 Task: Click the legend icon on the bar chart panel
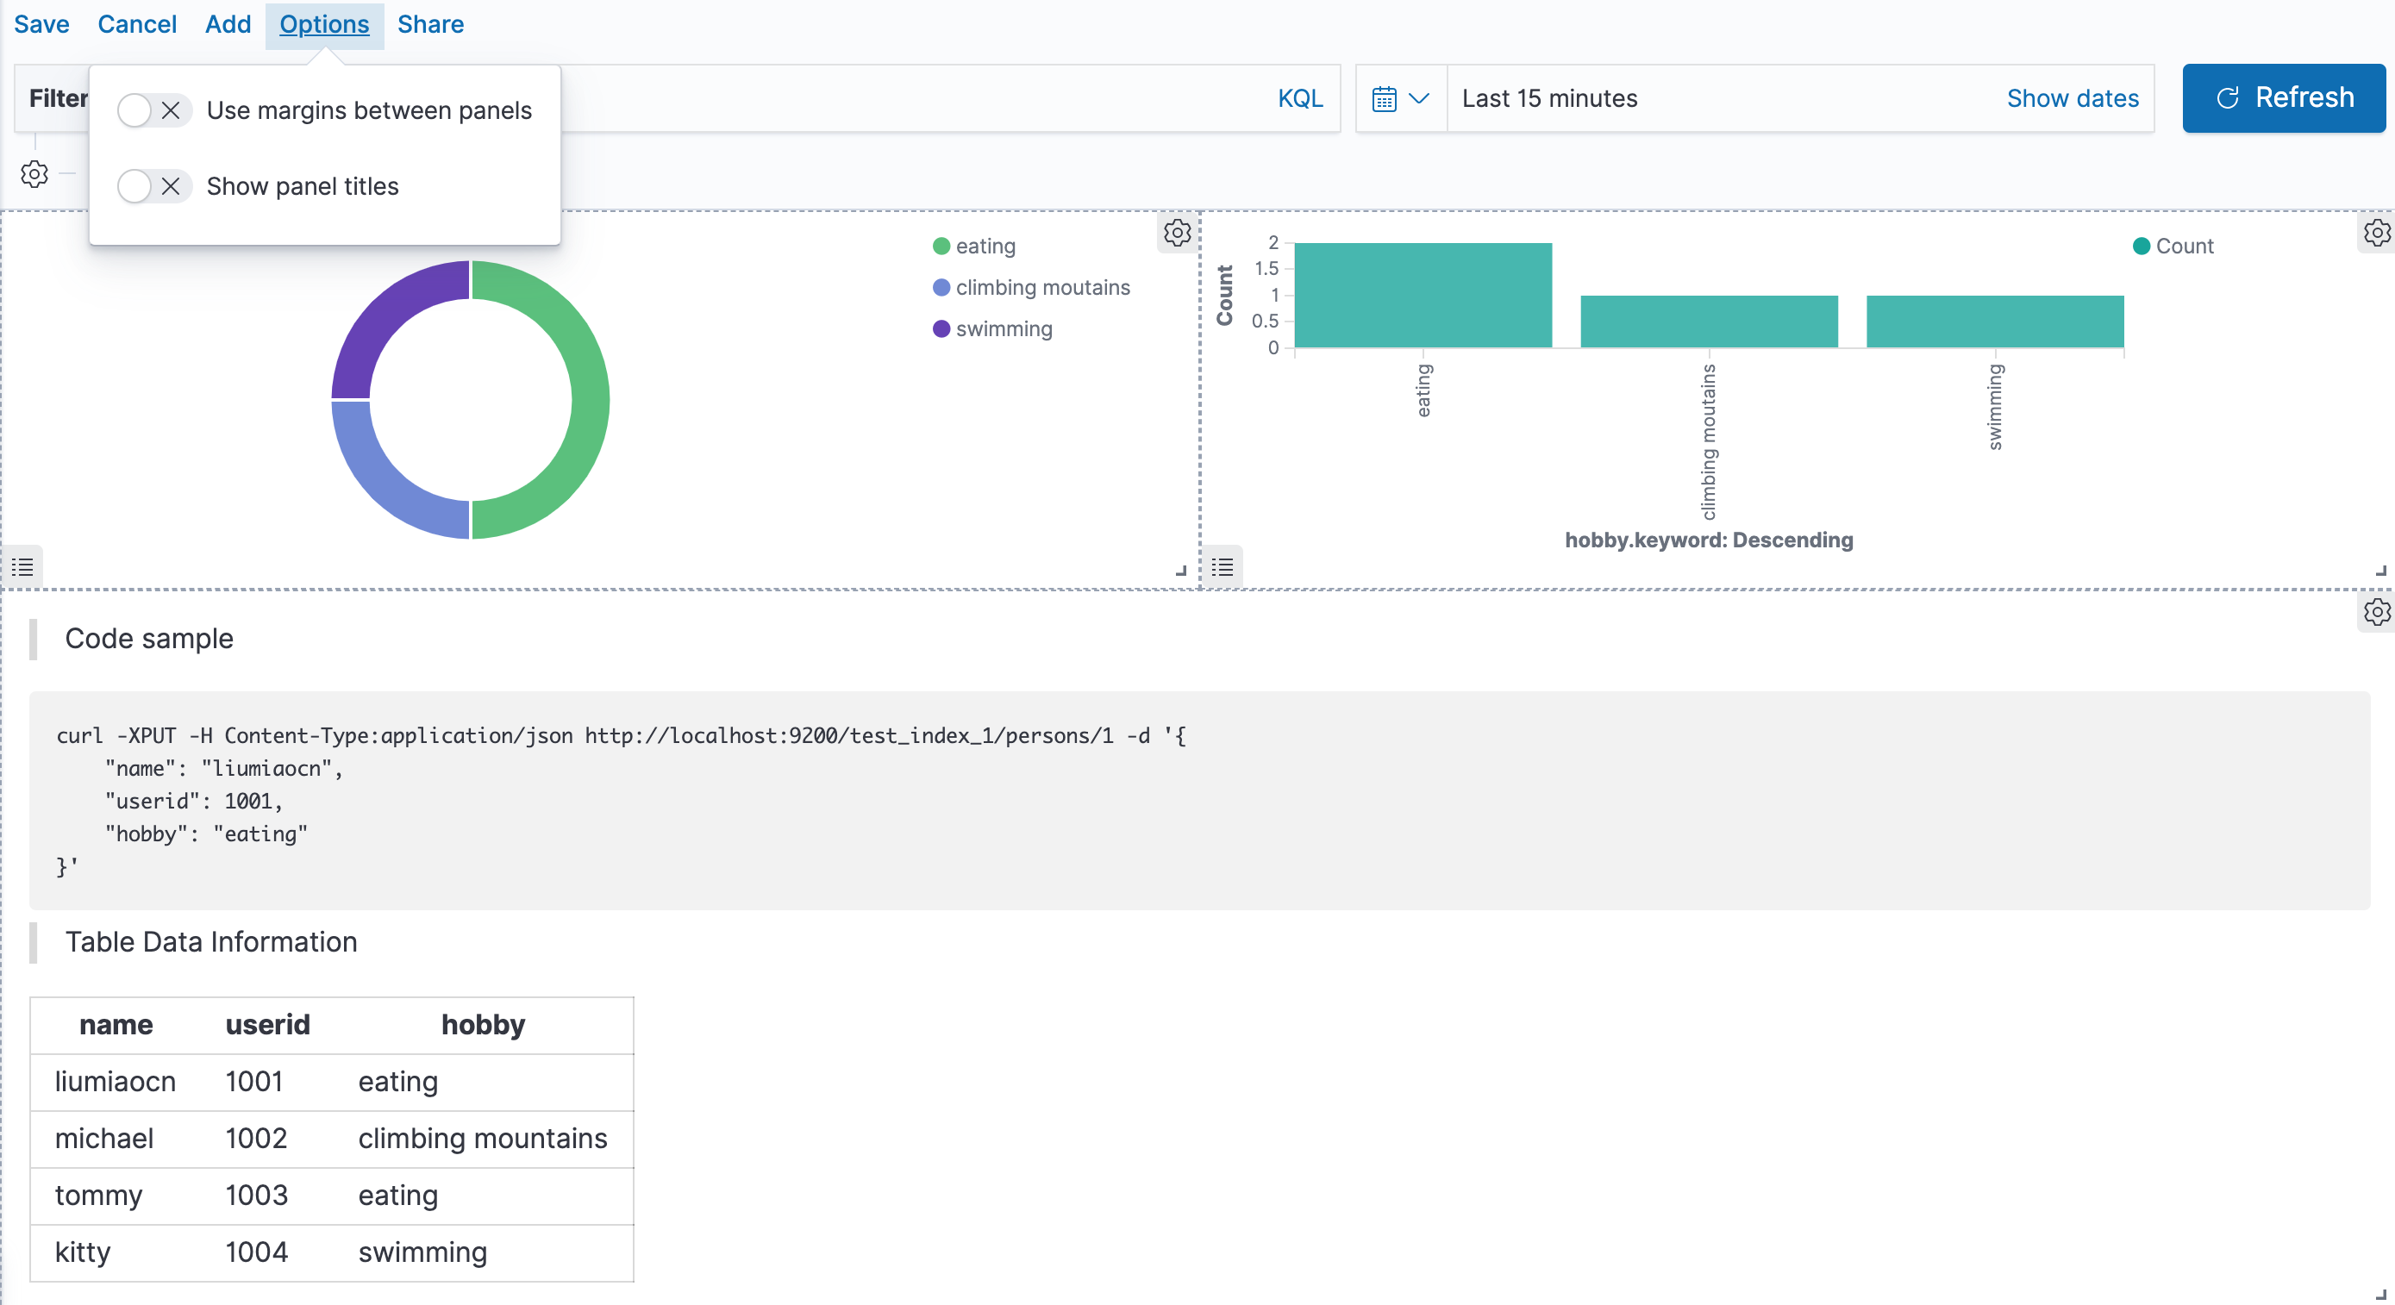[1223, 568]
